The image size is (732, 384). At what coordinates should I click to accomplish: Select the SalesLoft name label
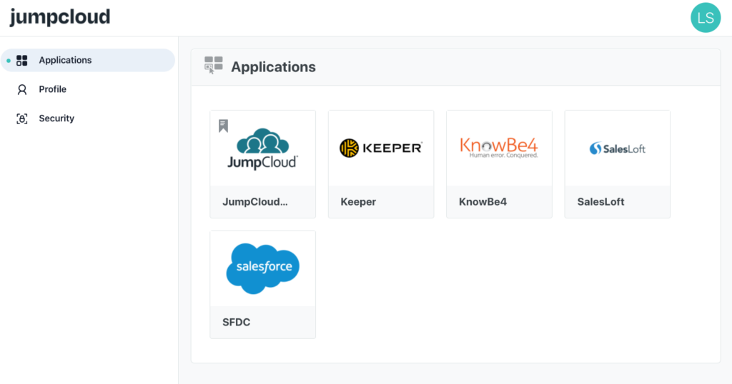600,202
